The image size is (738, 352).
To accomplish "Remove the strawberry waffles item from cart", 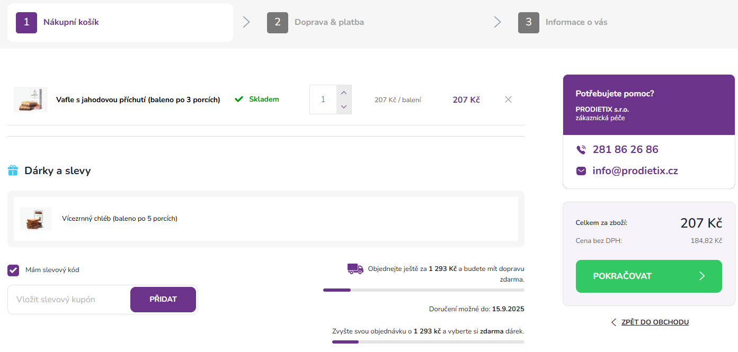I will 508,100.
